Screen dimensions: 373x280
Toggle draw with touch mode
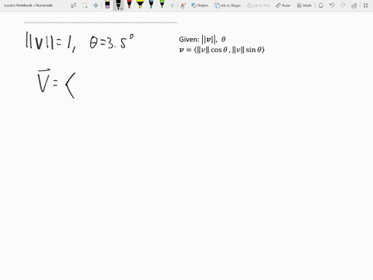[x=183, y=5]
